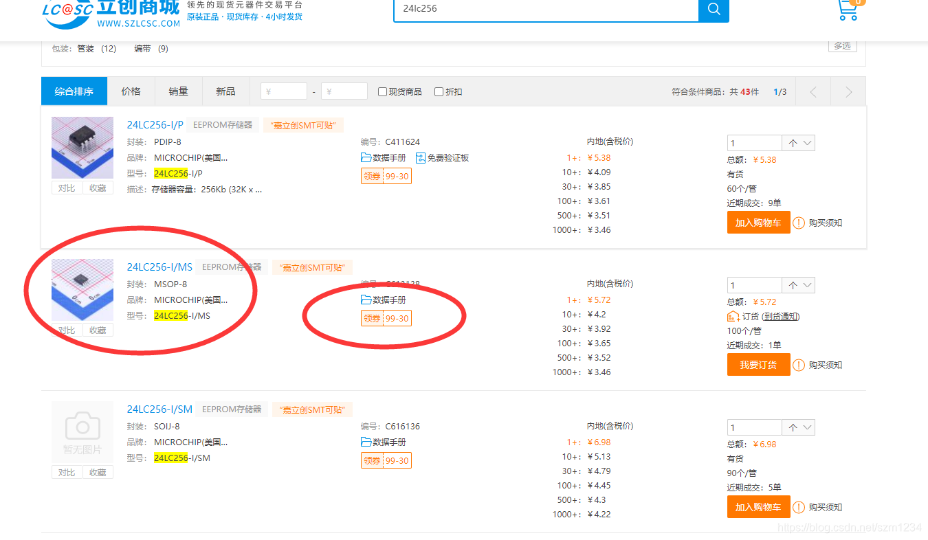Image resolution: width=928 pixels, height=540 pixels.
Task: Click 对比 compare under 24LC256-I/MS image
Action: pyautogui.click(x=67, y=330)
